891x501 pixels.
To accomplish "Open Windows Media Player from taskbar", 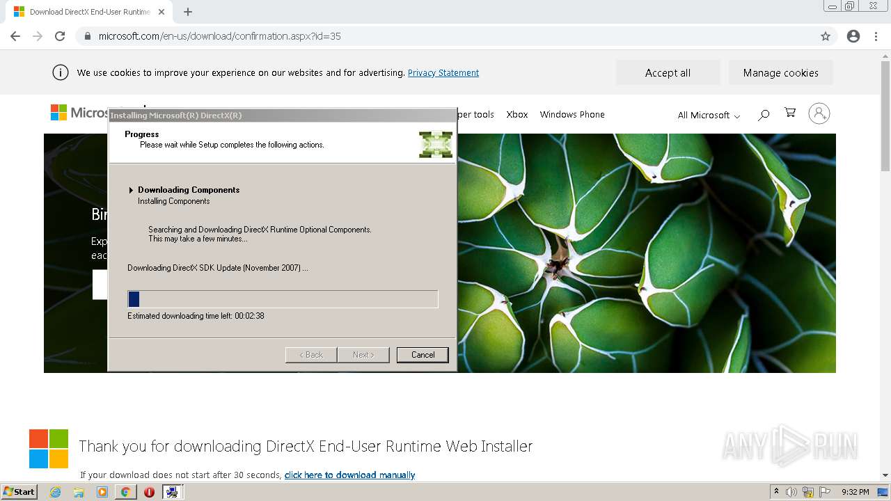I will pos(102,492).
